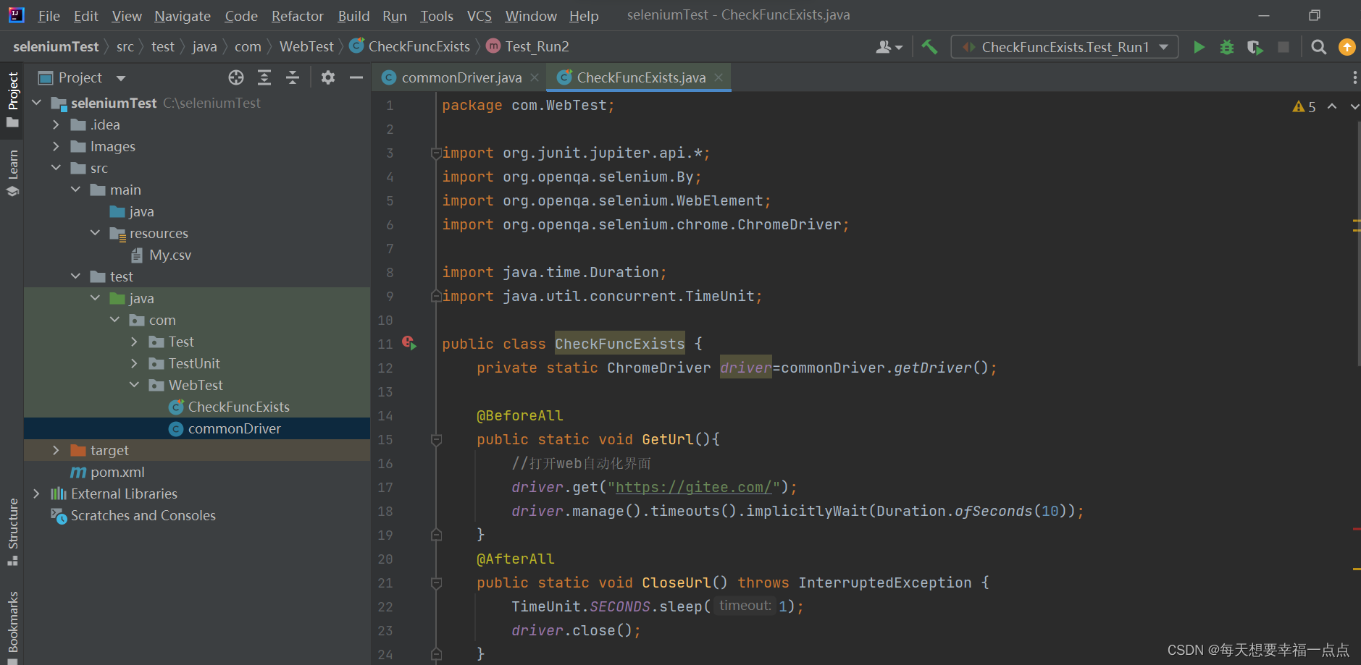The image size is (1361, 665).
Task: Collapse the GetUrl method with its gutter arrow
Action: point(435,439)
